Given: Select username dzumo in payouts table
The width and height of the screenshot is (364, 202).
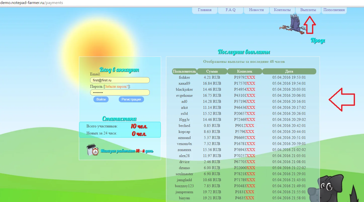Looking at the screenshot, I should pyautogui.click(x=184, y=168).
